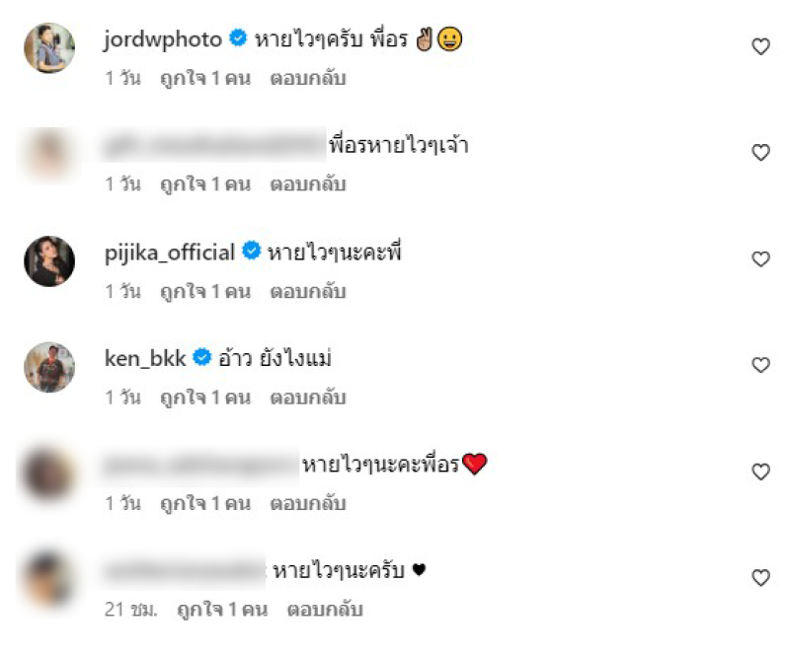View likes on the 21 ชม. comment
790x657 pixels.
222,610
